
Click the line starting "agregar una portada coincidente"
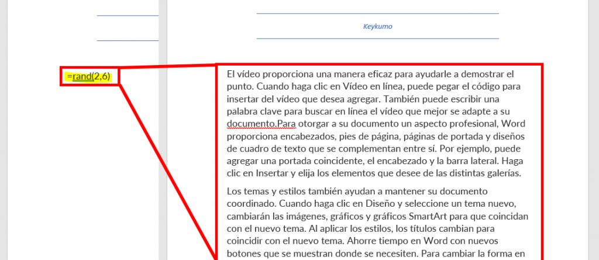pyautogui.click(x=376, y=160)
